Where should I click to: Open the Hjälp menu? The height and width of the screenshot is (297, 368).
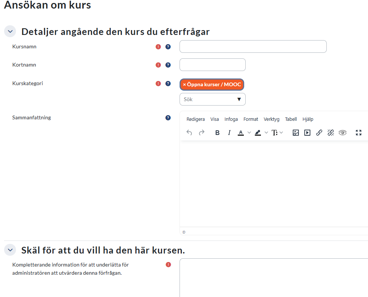coord(308,119)
